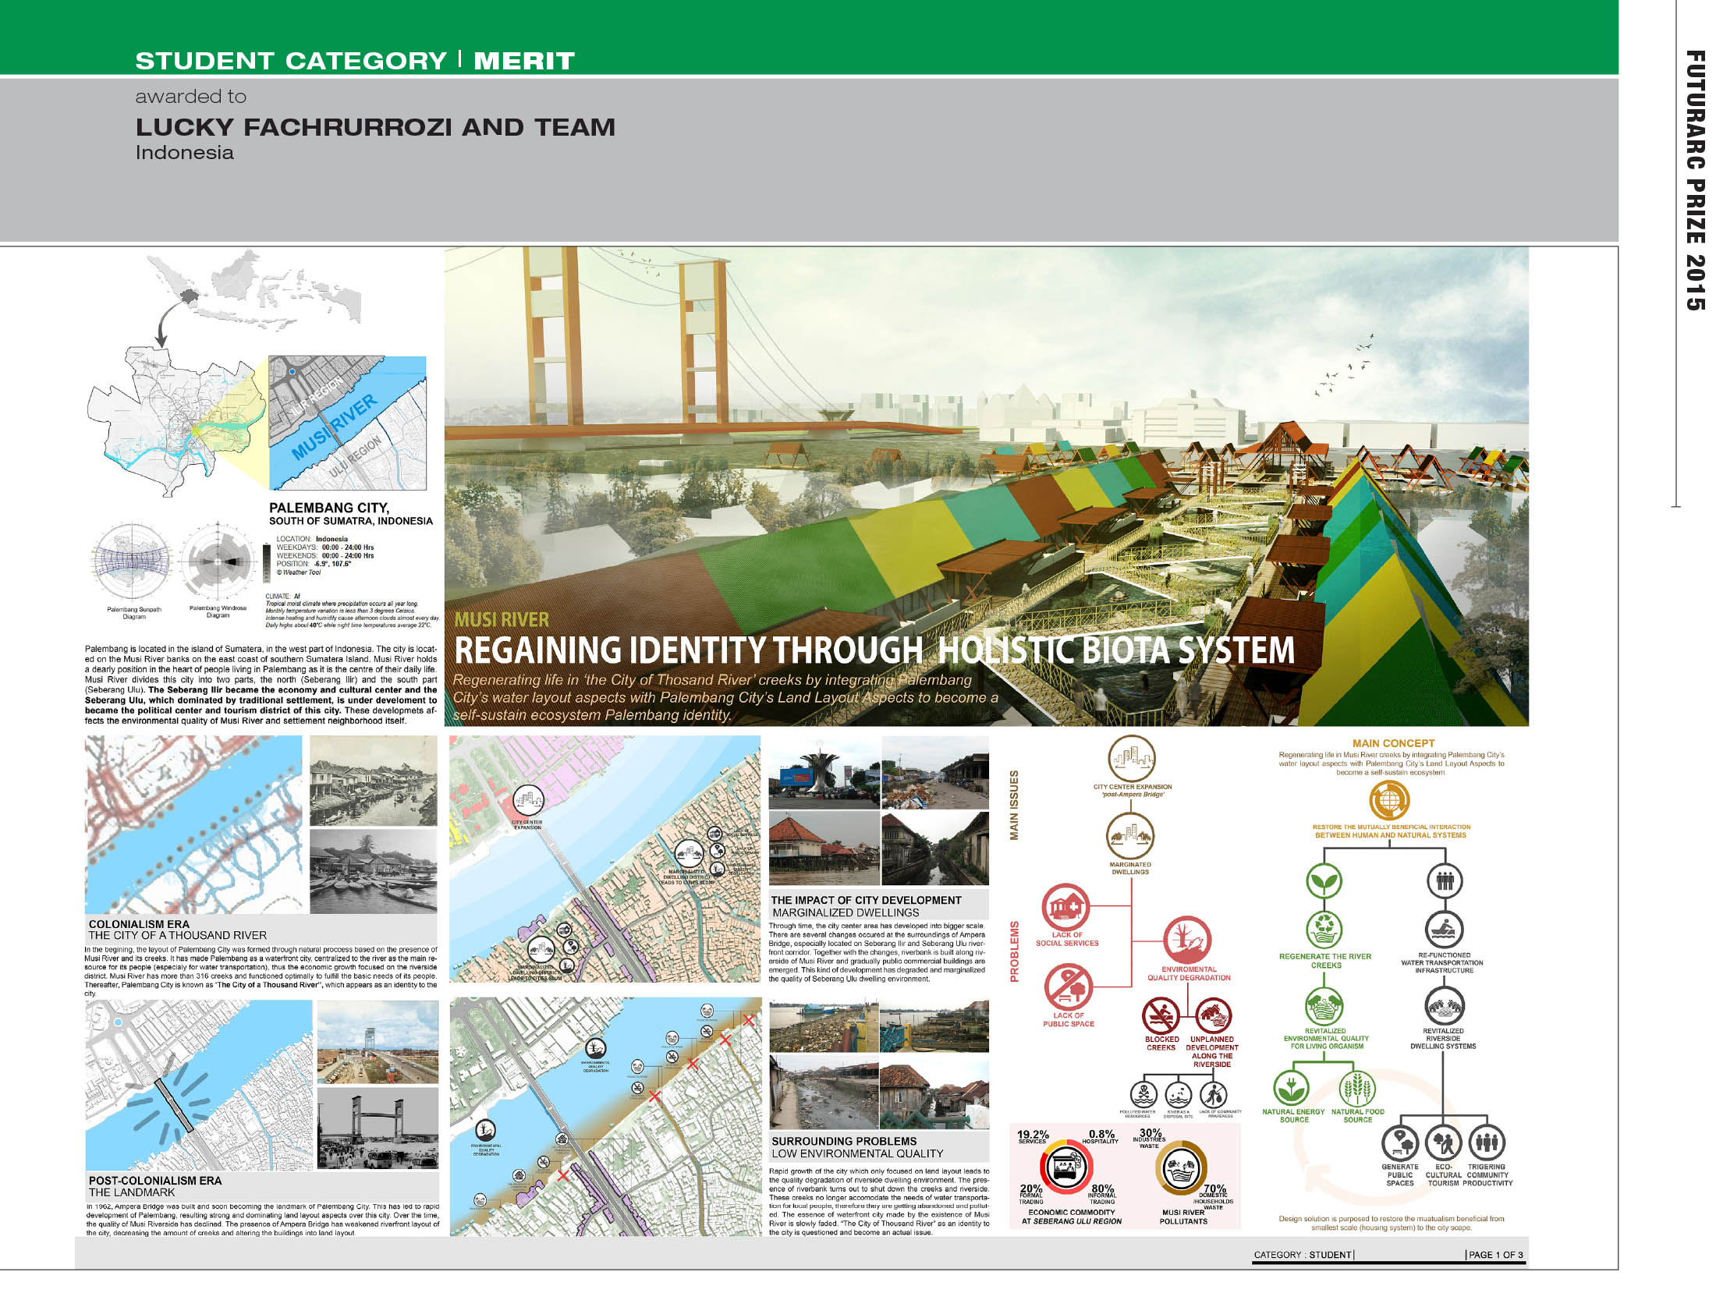The image size is (1716, 1300).
Task: Click the green recycle icon above Regenerate the River Creeks
Action: coord(1324,930)
